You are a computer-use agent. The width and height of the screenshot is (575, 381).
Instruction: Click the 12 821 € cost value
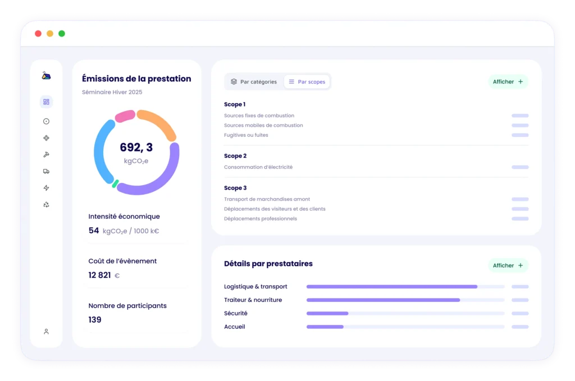104,275
